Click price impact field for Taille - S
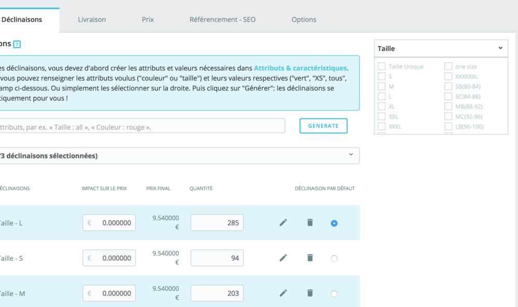 pos(109,258)
